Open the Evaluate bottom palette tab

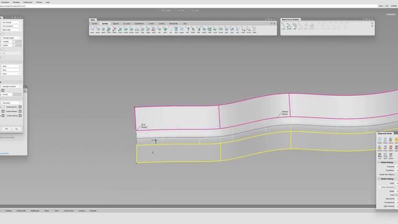93,211
